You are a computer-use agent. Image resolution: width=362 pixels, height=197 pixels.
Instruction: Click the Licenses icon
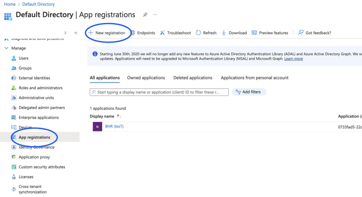click(14, 177)
